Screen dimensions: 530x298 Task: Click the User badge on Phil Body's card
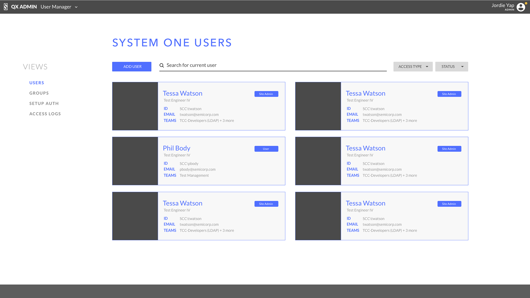pos(266,149)
